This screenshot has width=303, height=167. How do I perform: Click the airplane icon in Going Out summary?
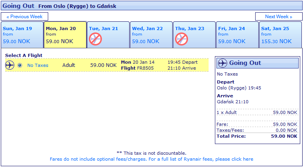click(222, 63)
